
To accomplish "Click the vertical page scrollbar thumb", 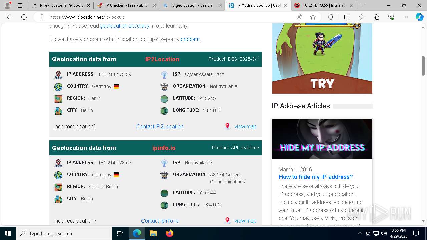I will coord(423,66).
